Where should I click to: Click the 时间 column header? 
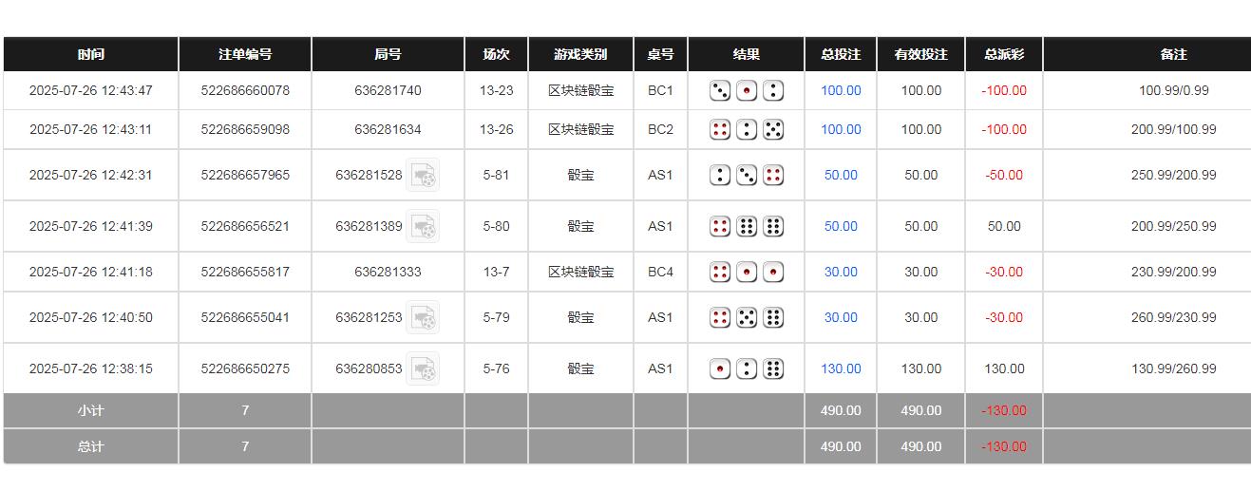pos(91,54)
